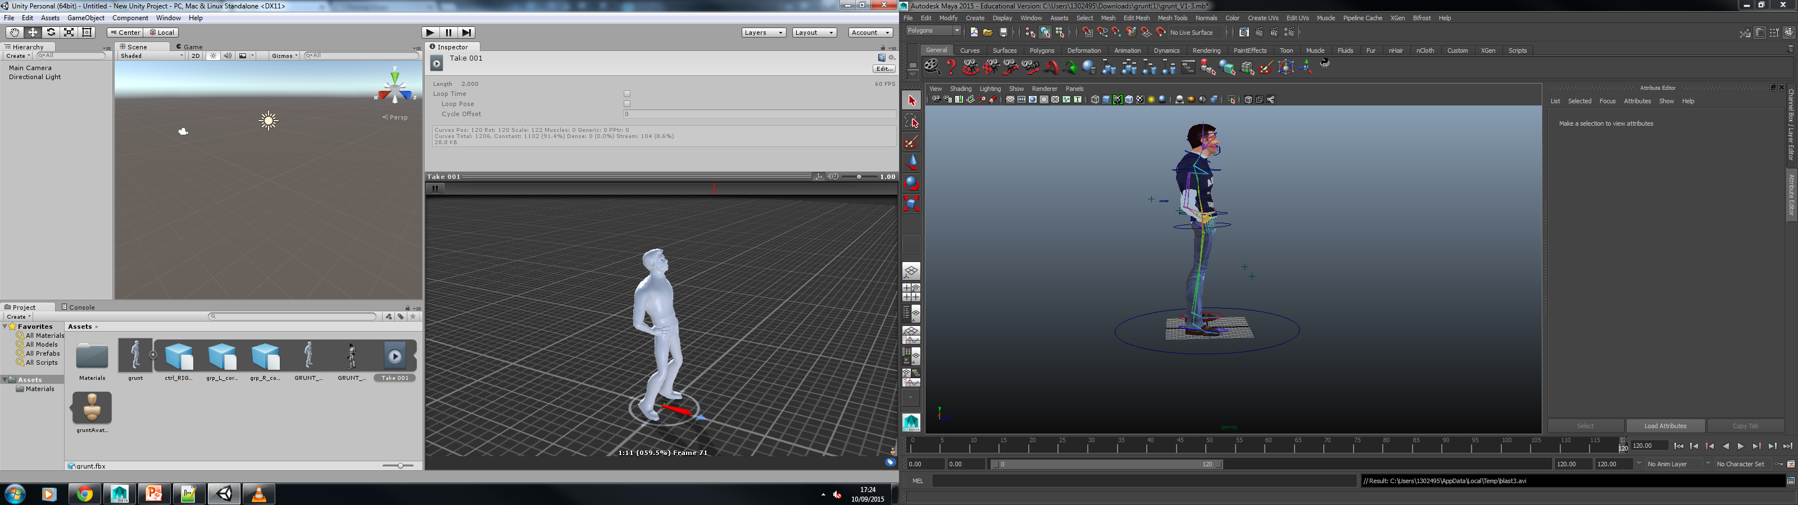Open the scene effects dropdown arrow
This screenshot has height=505, width=1798.
(253, 56)
